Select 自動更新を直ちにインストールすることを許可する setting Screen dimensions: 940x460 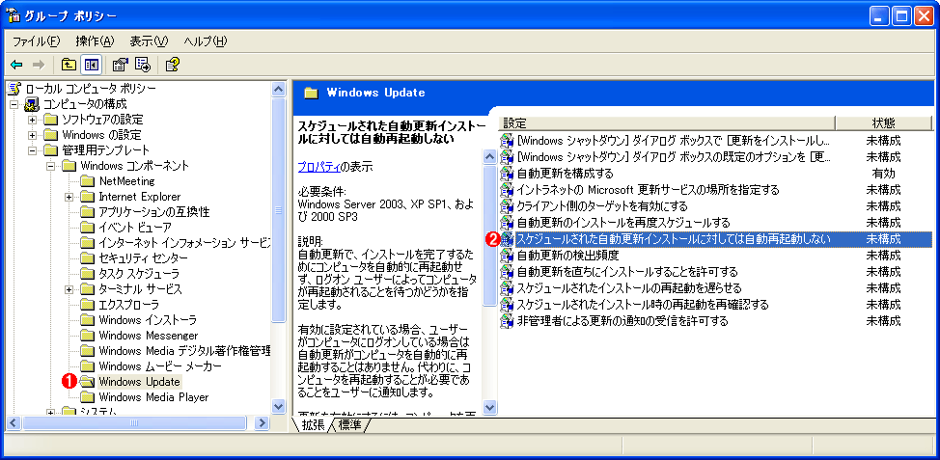627,271
